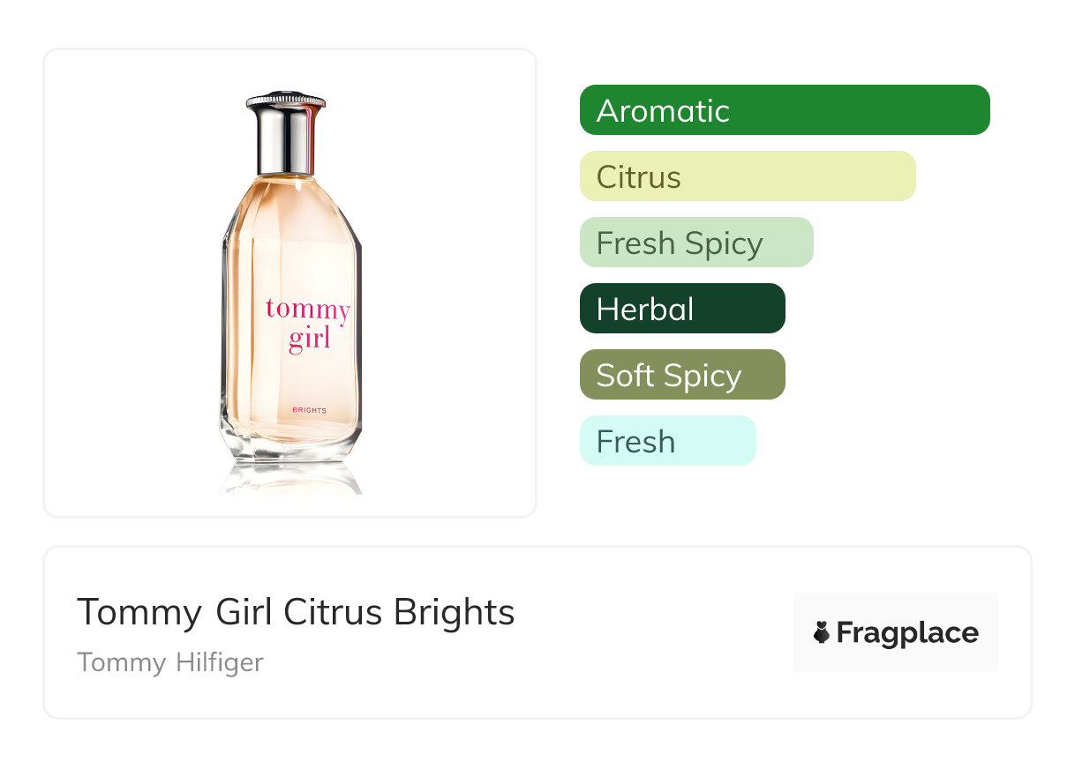The height and width of the screenshot is (762, 1075).
Task: Click the clear glass base of the bottle
Action: [291, 445]
